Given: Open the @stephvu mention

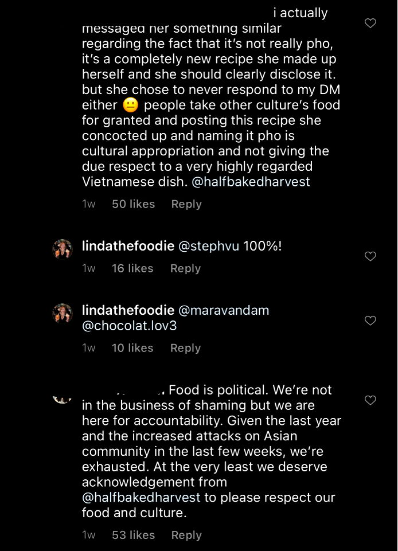Looking at the screenshot, I should [209, 247].
